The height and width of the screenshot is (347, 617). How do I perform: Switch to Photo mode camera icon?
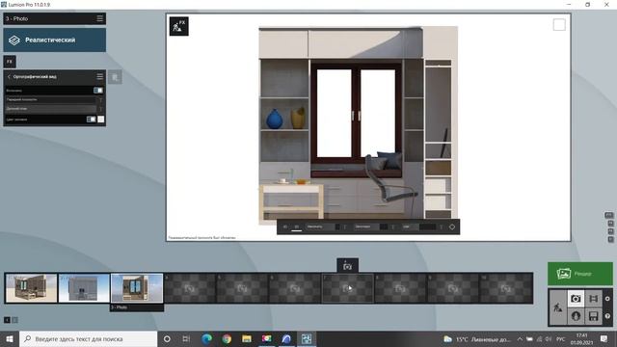(x=576, y=299)
